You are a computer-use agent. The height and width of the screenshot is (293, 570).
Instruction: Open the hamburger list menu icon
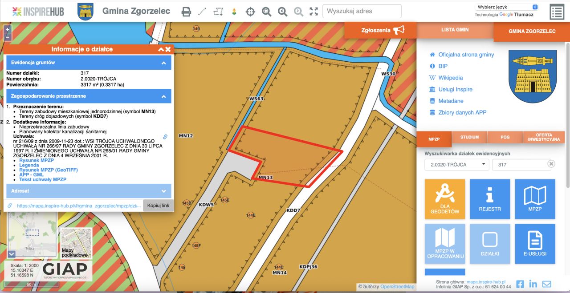pos(557,12)
